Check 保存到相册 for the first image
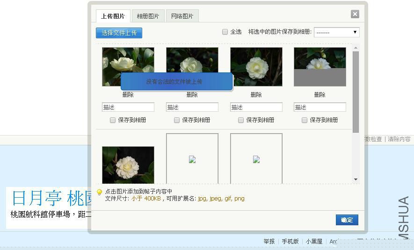Screen dimensions: 414x250 coord(113,120)
